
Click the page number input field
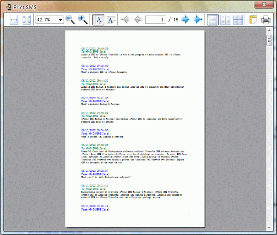tap(156, 19)
